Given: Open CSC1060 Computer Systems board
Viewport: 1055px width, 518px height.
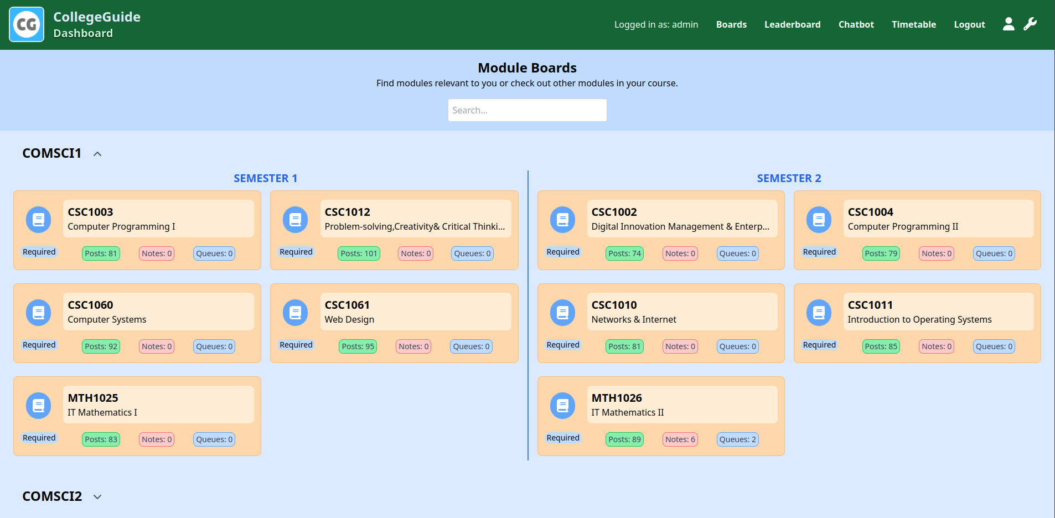Looking at the screenshot, I should coord(158,312).
